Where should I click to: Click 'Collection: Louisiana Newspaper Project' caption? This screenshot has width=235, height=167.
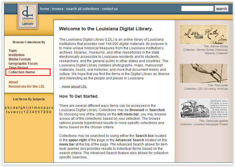tap(204, 124)
